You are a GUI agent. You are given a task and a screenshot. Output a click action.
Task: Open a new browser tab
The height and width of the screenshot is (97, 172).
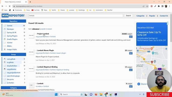30,2
